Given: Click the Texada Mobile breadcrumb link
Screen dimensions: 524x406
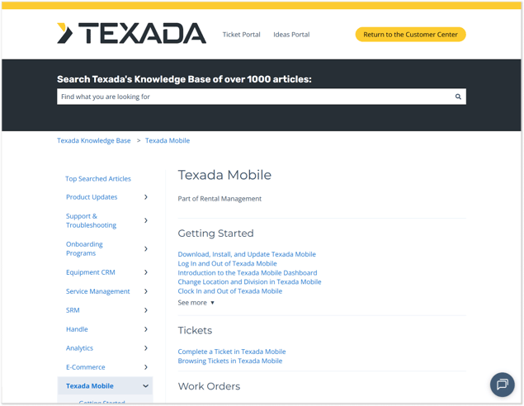Looking at the screenshot, I should point(168,140).
